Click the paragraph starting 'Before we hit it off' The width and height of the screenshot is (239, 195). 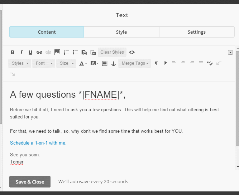click(x=114, y=113)
